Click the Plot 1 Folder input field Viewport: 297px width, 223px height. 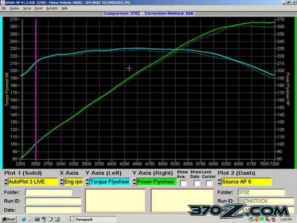[48, 192]
